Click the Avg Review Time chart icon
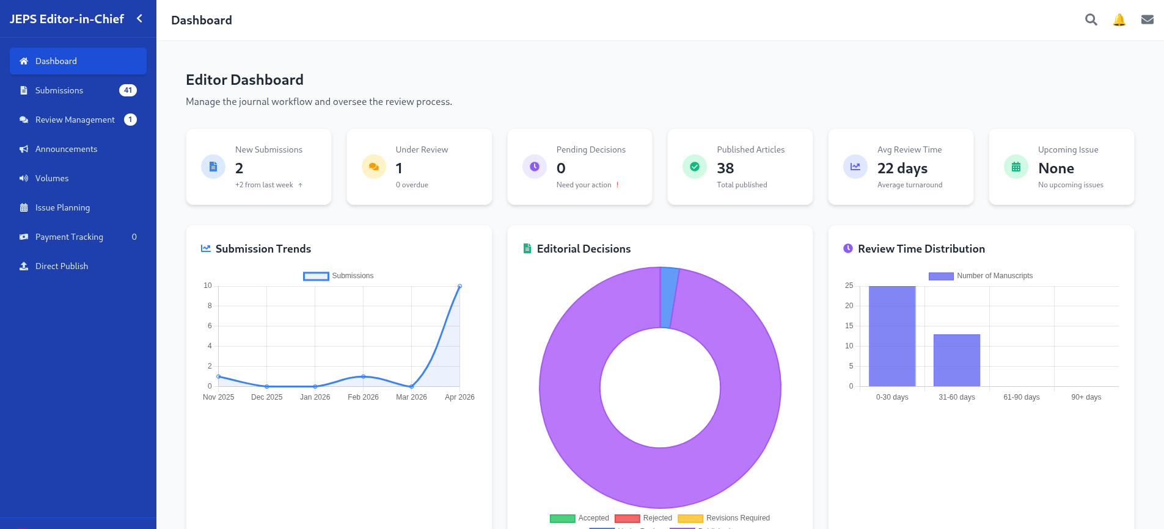The height and width of the screenshot is (529, 1164). 855,167
